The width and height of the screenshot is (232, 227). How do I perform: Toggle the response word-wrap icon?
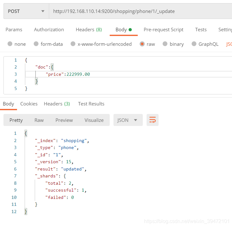[x=152, y=120]
